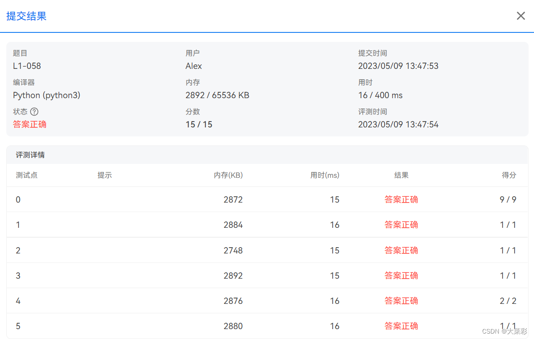This screenshot has width=534, height=339.
Task: Click 答案正确 result for test point 5
Action: [401, 326]
